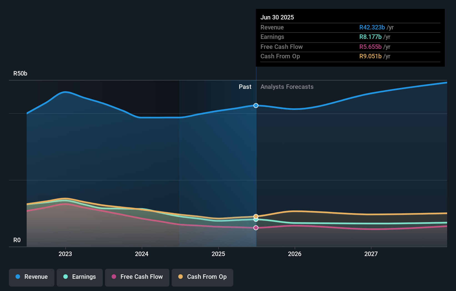Click the 2025 year label on x-axis

218,254
